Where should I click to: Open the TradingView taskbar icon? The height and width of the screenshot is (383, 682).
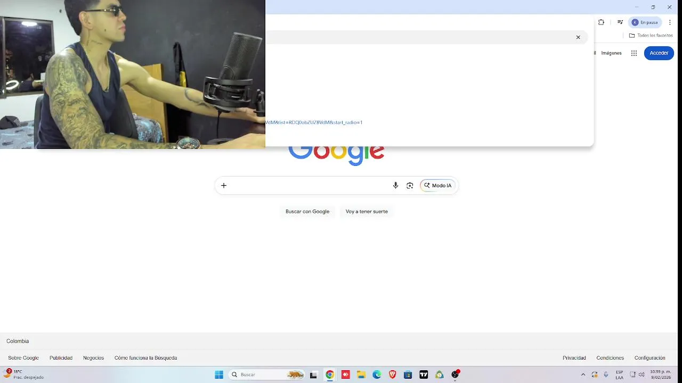tap(424, 374)
